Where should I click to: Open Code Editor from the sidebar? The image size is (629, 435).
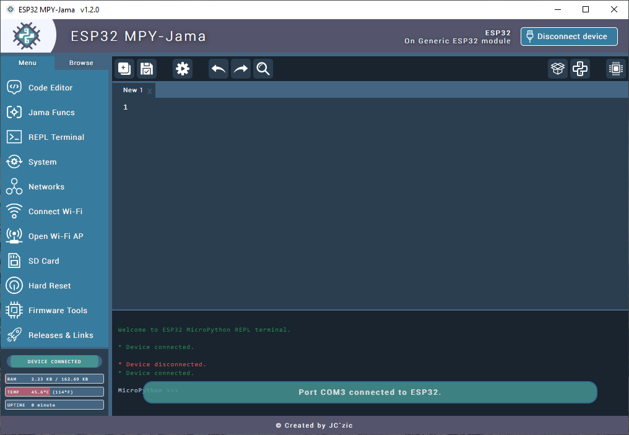tap(54, 87)
